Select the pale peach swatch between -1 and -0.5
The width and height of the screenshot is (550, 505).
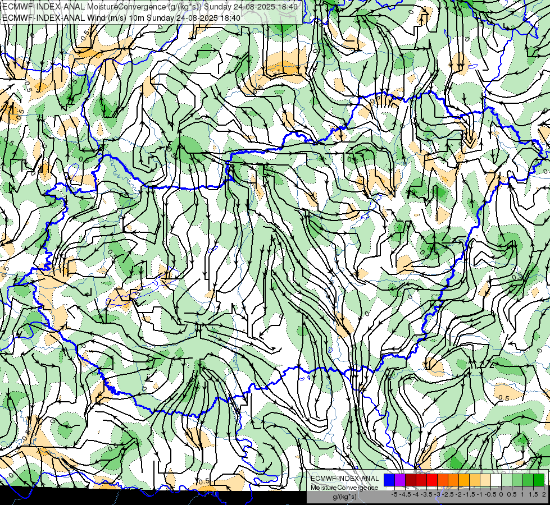point(485,480)
